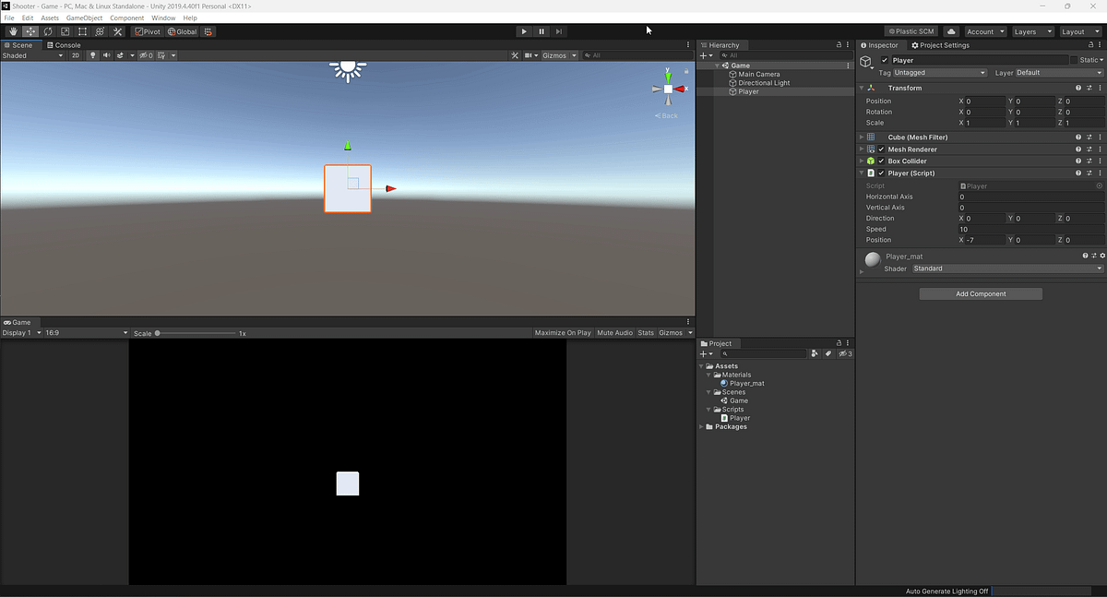The height and width of the screenshot is (597, 1107).
Task: Open the Window menu
Action: point(163,18)
